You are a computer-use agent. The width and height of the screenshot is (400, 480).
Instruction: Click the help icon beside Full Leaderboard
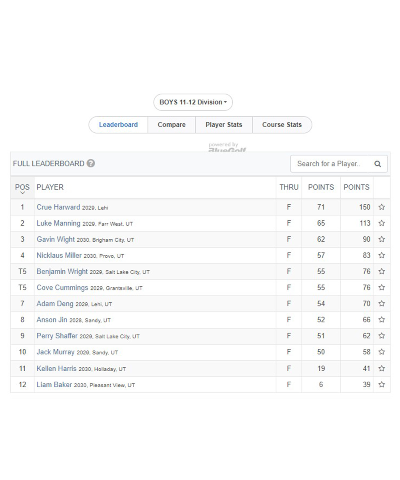pos(91,164)
